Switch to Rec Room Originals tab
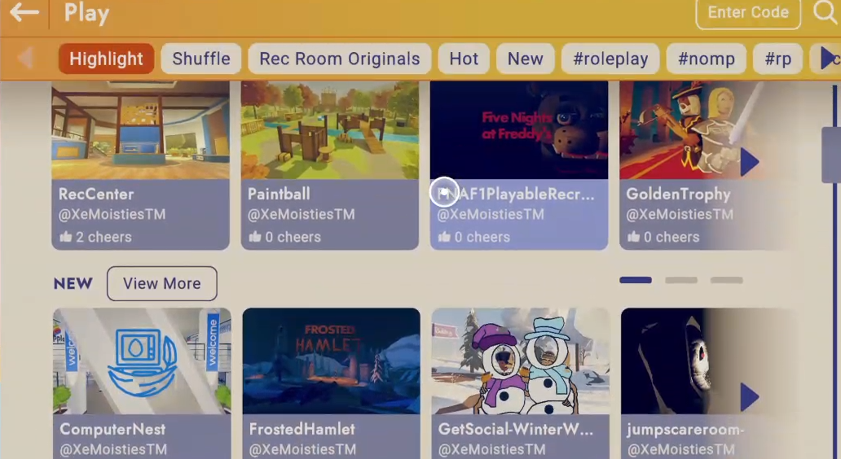The width and height of the screenshot is (841, 459). 340,59
